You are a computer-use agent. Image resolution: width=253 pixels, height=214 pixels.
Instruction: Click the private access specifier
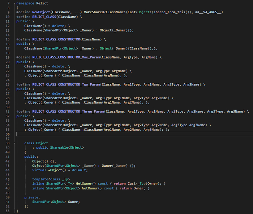[31, 197]
